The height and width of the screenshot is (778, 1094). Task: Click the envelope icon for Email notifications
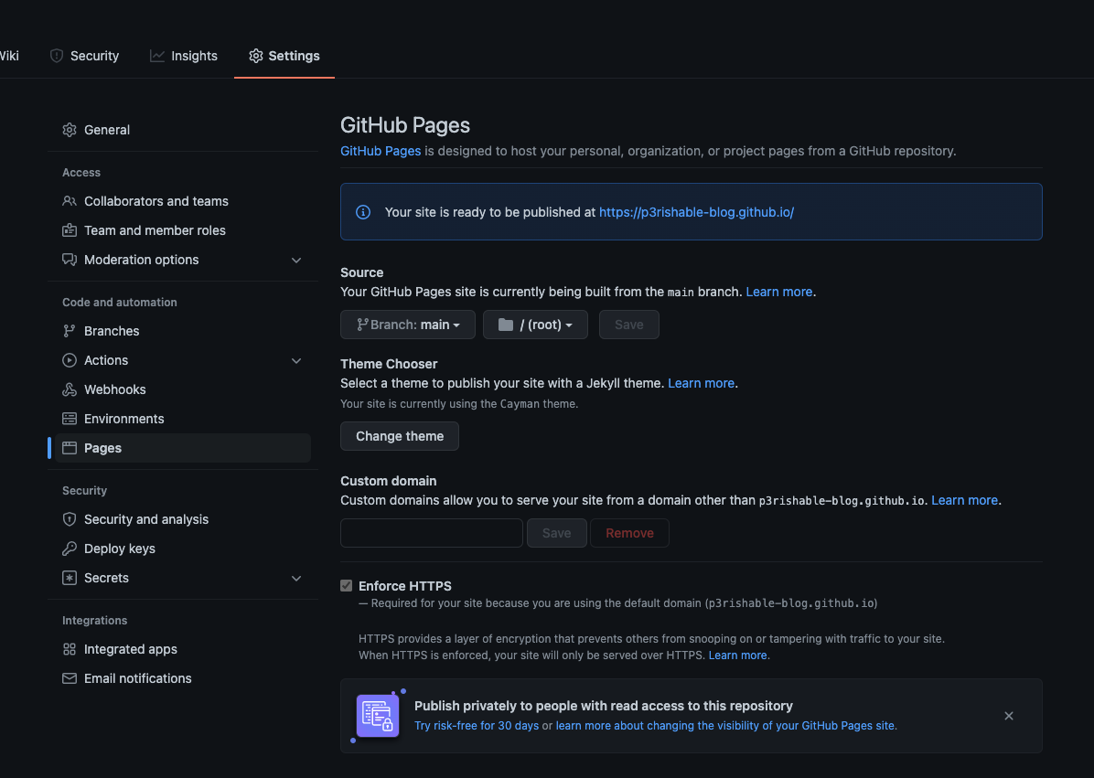70,678
